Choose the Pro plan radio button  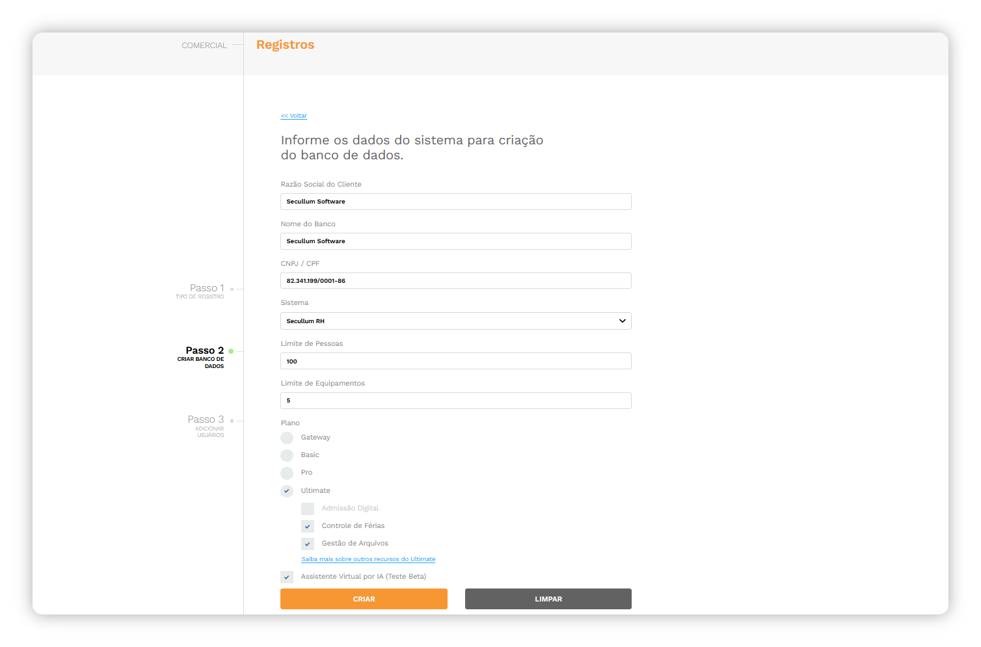[x=287, y=473]
